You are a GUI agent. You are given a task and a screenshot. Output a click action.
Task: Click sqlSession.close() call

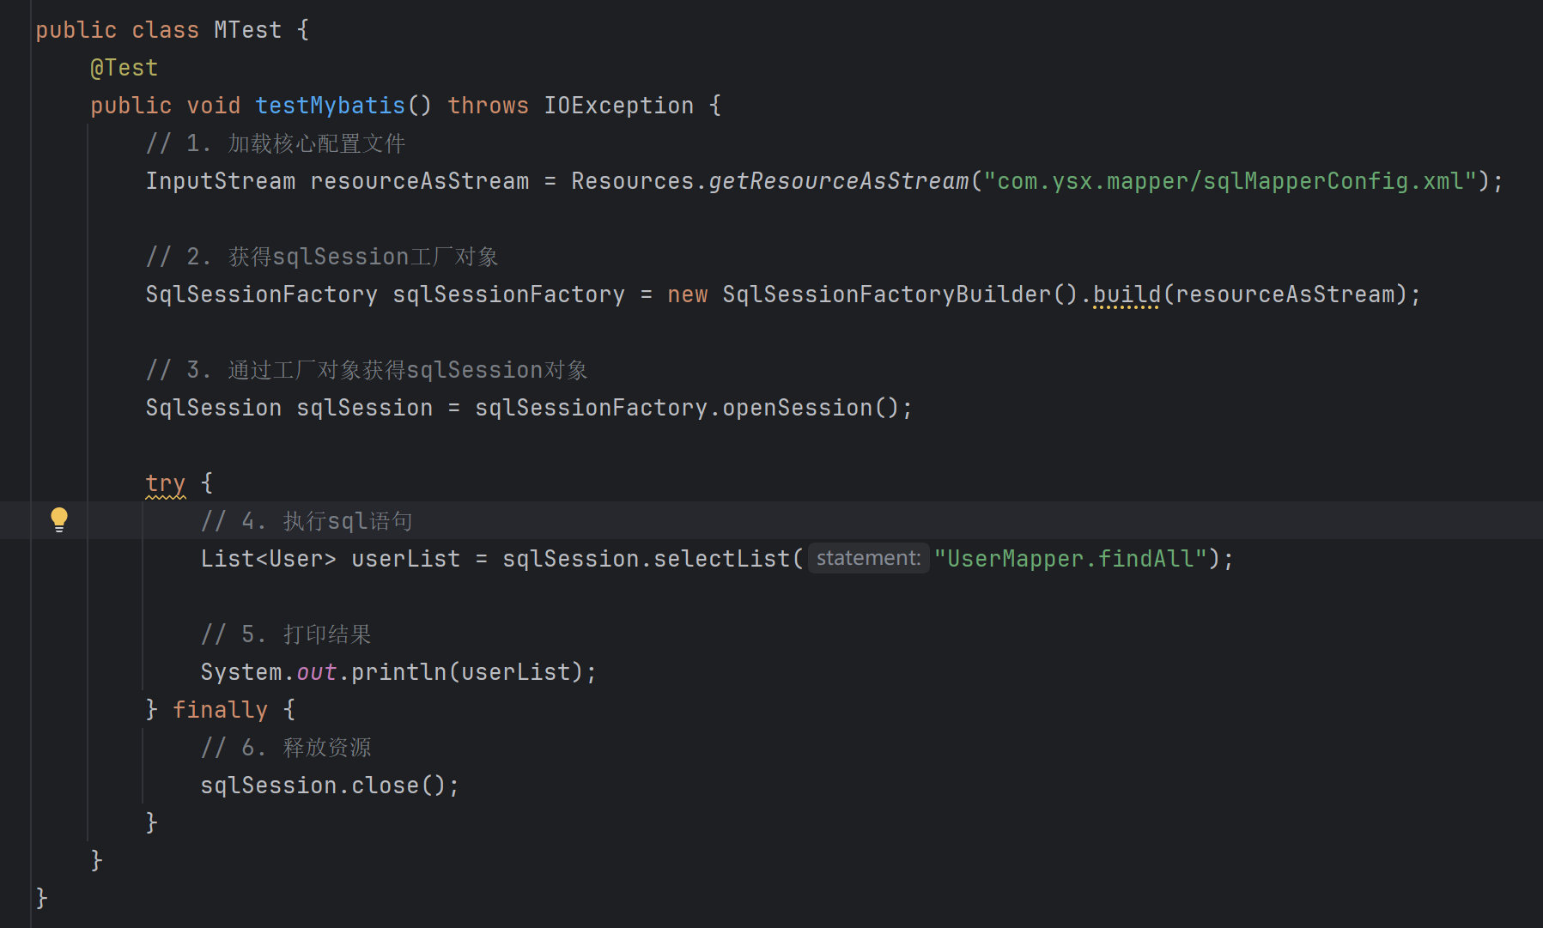(330, 785)
